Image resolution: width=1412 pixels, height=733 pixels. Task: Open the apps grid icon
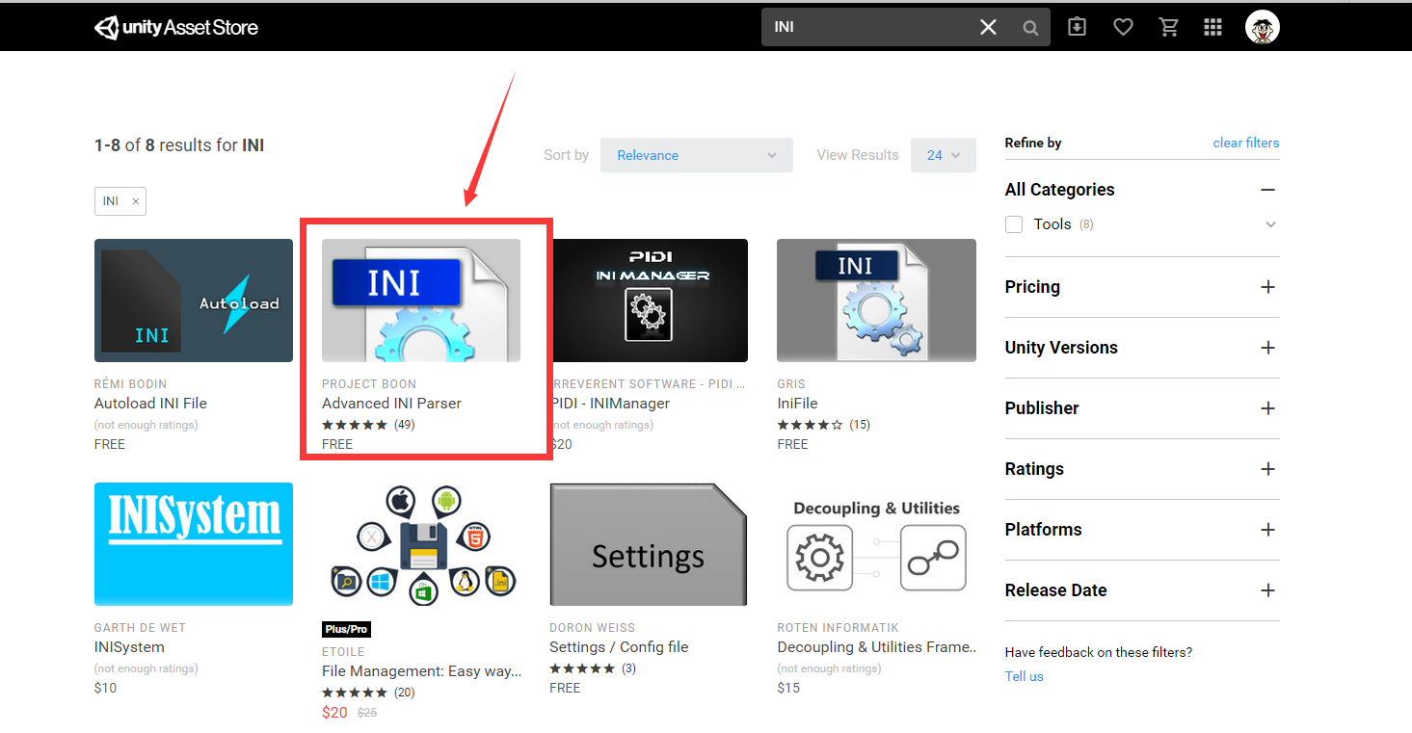tap(1213, 27)
